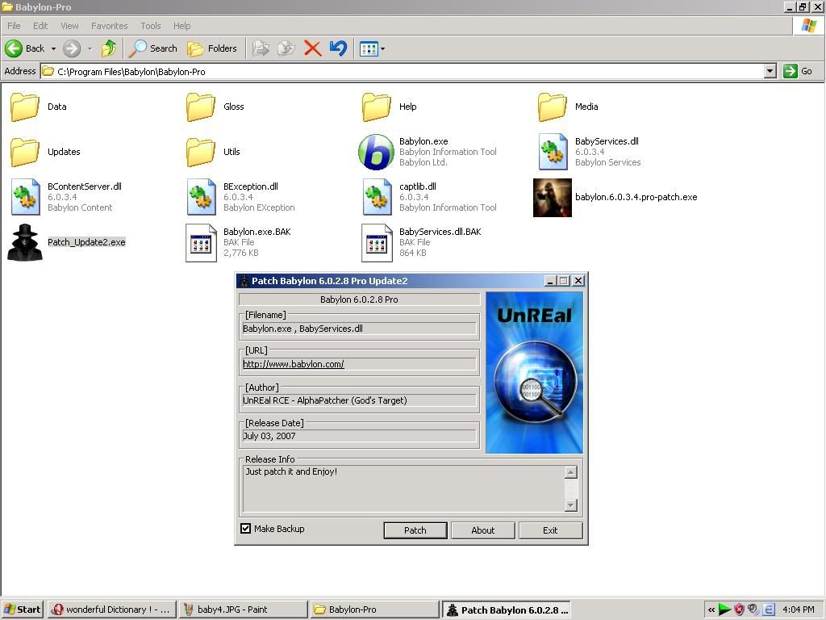This screenshot has width=826, height=620.
Task: Open the Tools menu
Action: 150,26
